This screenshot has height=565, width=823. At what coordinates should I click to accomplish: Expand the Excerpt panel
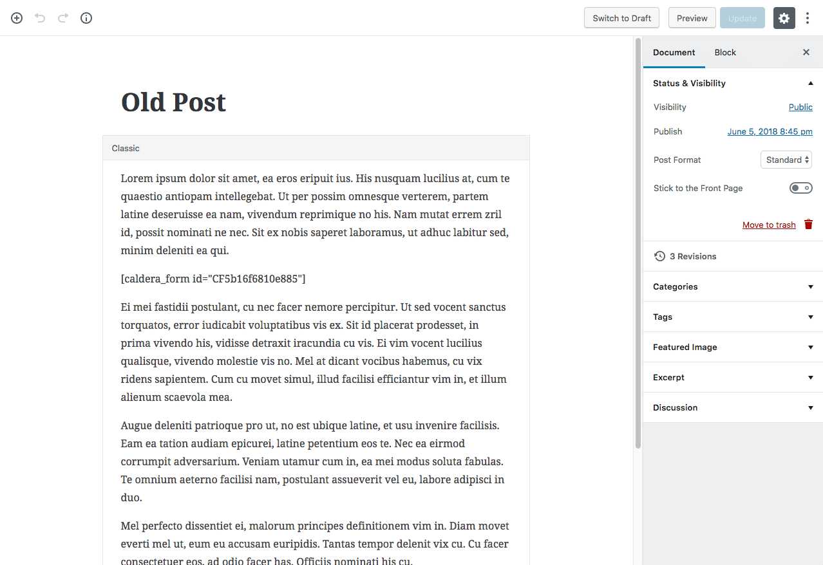pyautogui.click(x=733, y=377)
